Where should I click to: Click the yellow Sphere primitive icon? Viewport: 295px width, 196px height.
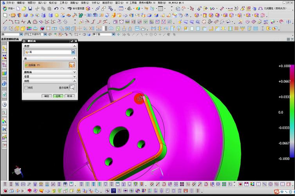pos(57,15)
